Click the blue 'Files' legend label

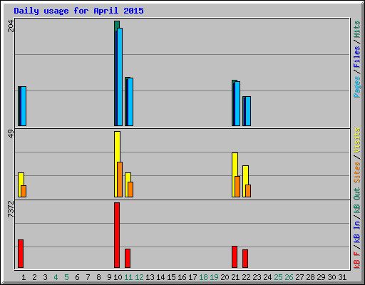[357, 57]
